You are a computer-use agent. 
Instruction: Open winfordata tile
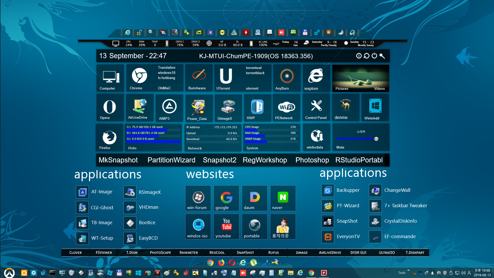(316, 137)
